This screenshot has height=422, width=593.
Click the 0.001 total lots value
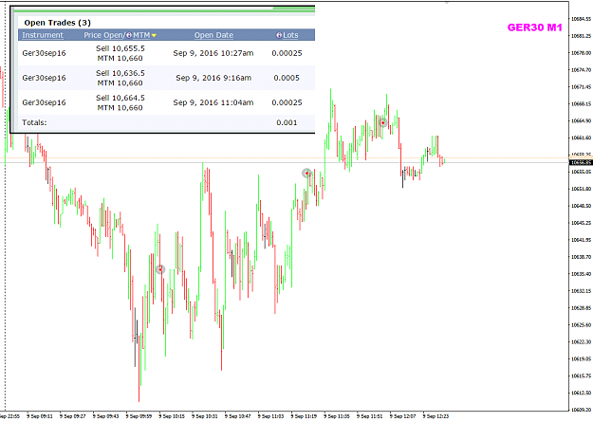(287, 122)
